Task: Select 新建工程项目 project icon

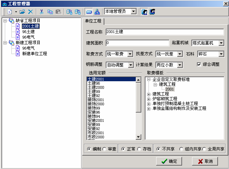Action: (x=11, y=42)
